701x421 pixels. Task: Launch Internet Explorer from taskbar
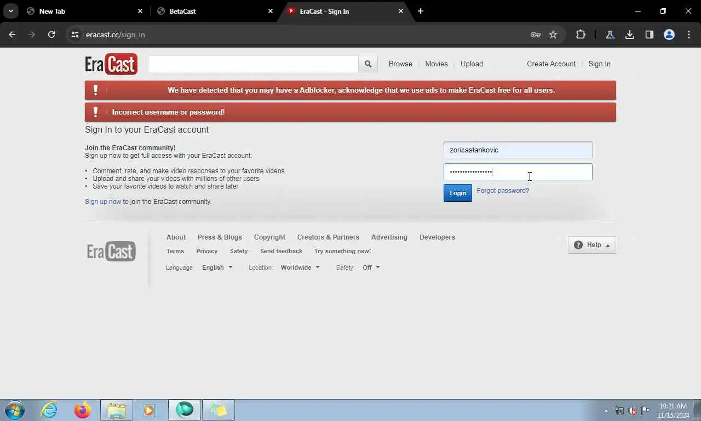tap(49, 410)
